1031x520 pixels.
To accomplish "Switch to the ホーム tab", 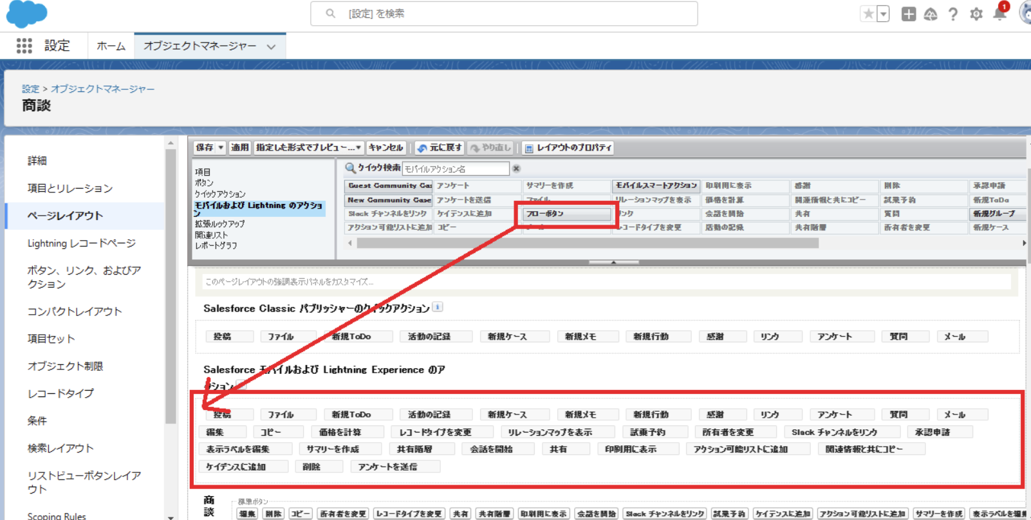I will coord(111,46).
